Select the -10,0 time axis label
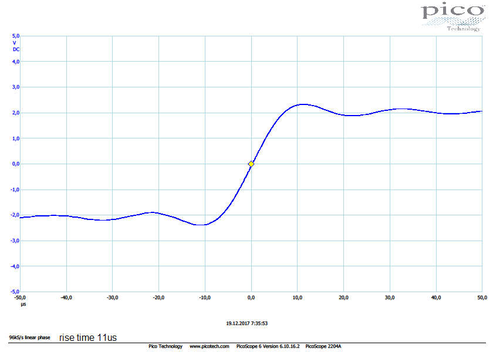 coord(205,297)
